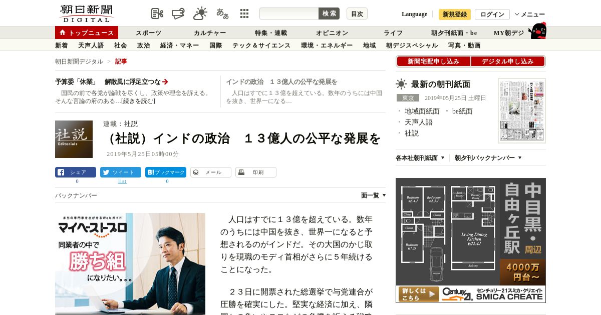Open 社説 link in the sidebar

[412, 133]
